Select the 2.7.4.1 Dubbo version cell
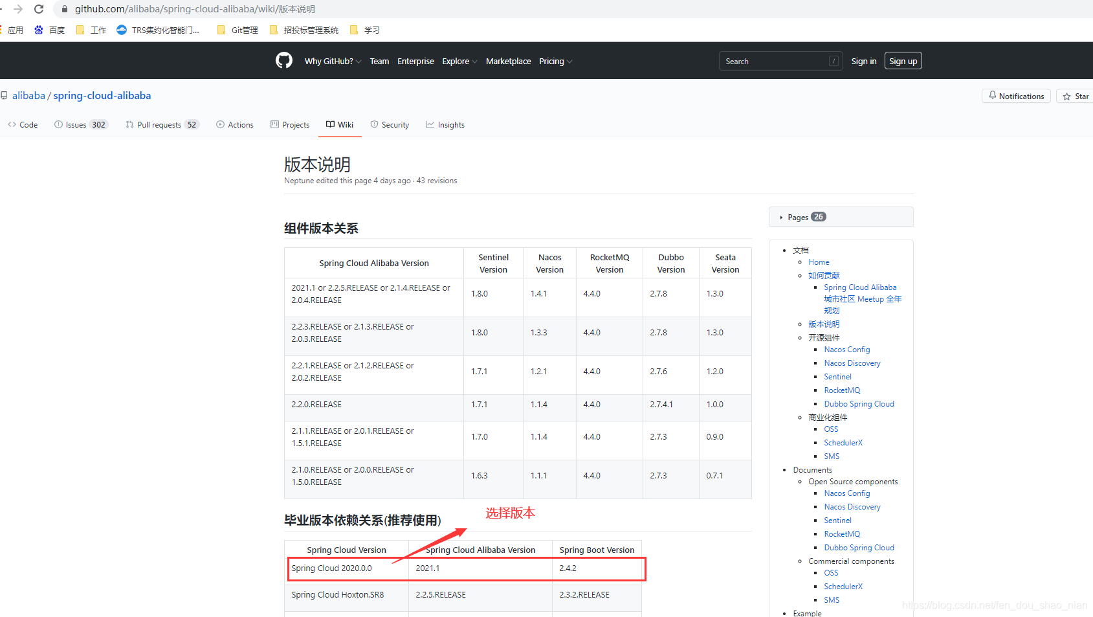Image resolution: width=1093 pixels, height=617 pixels. point(671,408)
